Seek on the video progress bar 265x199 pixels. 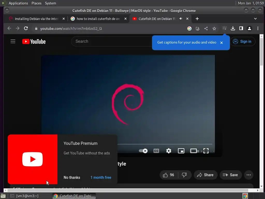pyautogui.click(x=165, y=144)
